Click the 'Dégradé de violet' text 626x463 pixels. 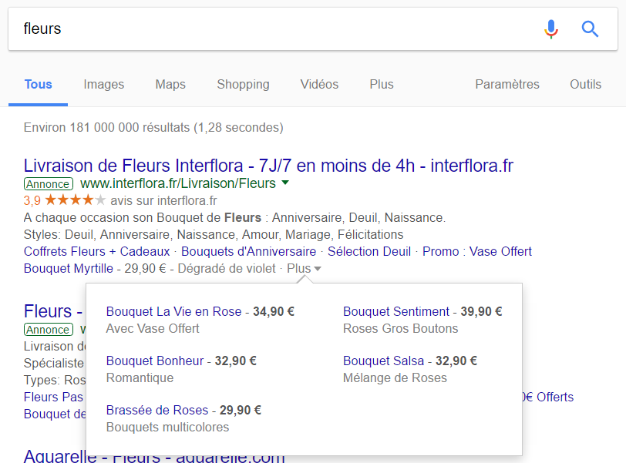[227, 268]
